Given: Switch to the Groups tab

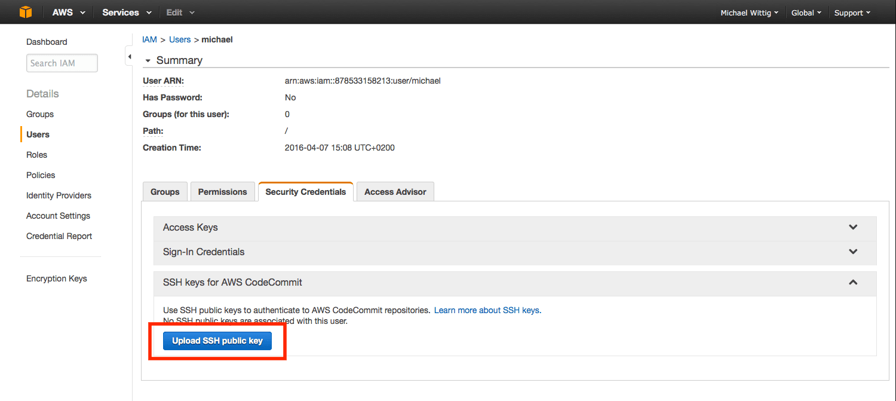Looking at the screenshot, I should pos(165,192).
